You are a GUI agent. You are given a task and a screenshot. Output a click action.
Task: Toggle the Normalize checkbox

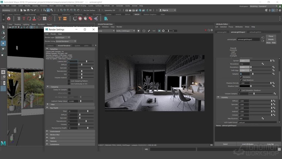[x=241, y=77]
